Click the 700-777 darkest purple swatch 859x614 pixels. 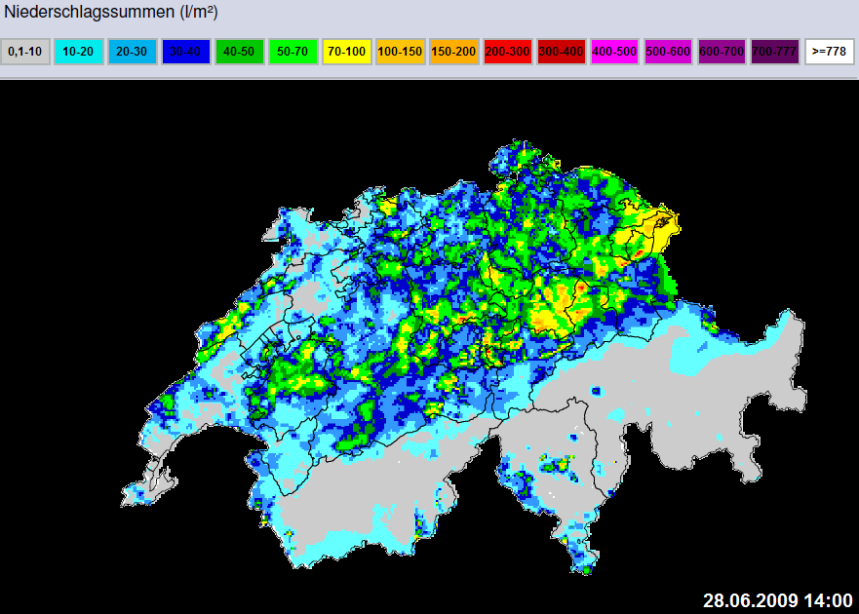(x=776, y=52)
